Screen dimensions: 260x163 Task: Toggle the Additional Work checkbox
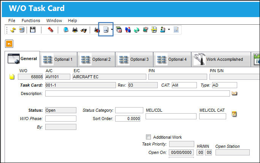tap(148, 137)
